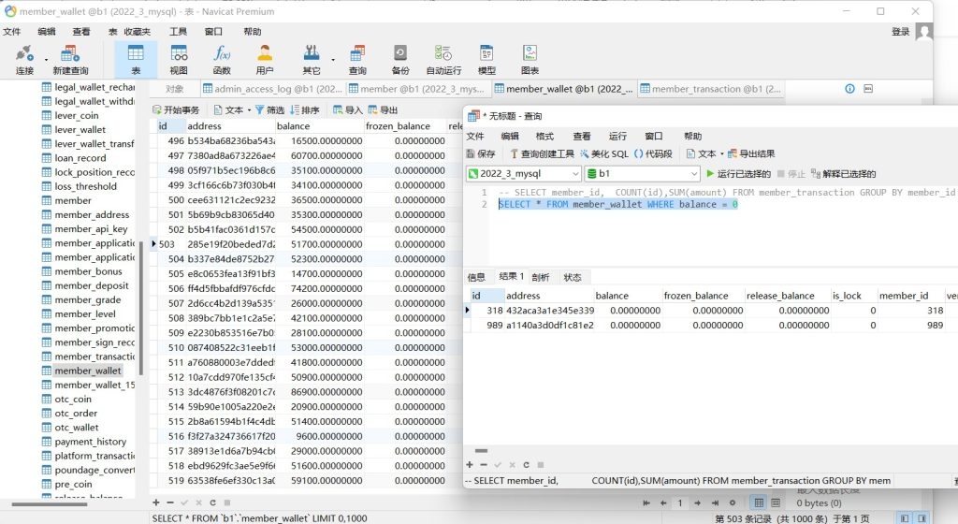Click 运行已选择的 (Run Selected) button
958x524 pixels.
point(738,174)
